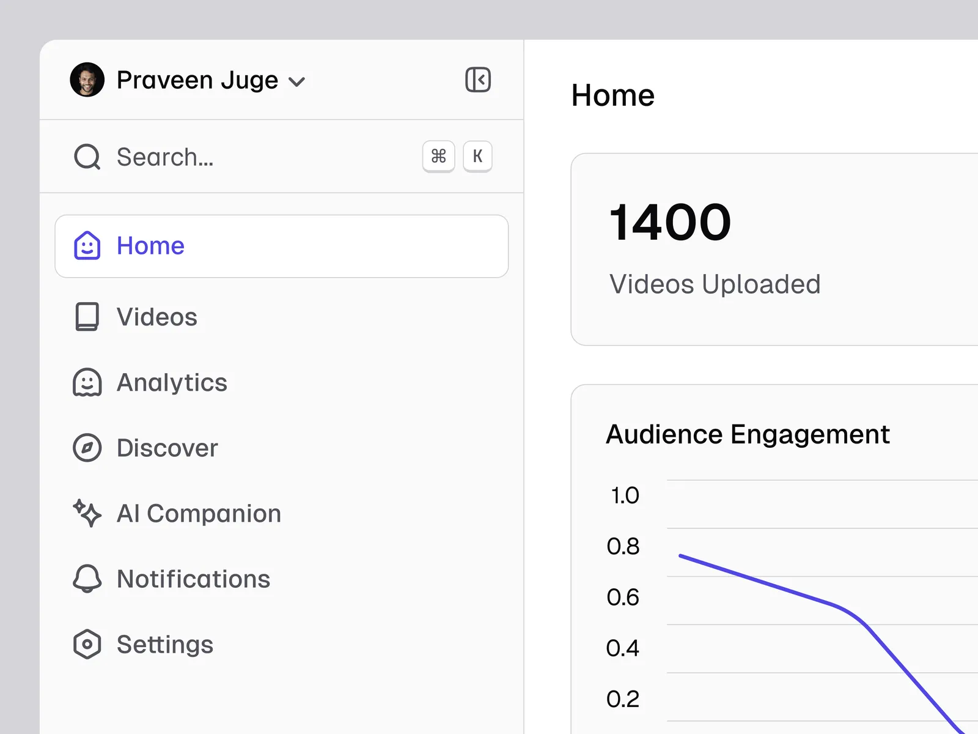Image resolution: width=978 pixels, height=734 pixels.
Task: Select the Analytics text label in sidebar
Action: tap(172, 383)
